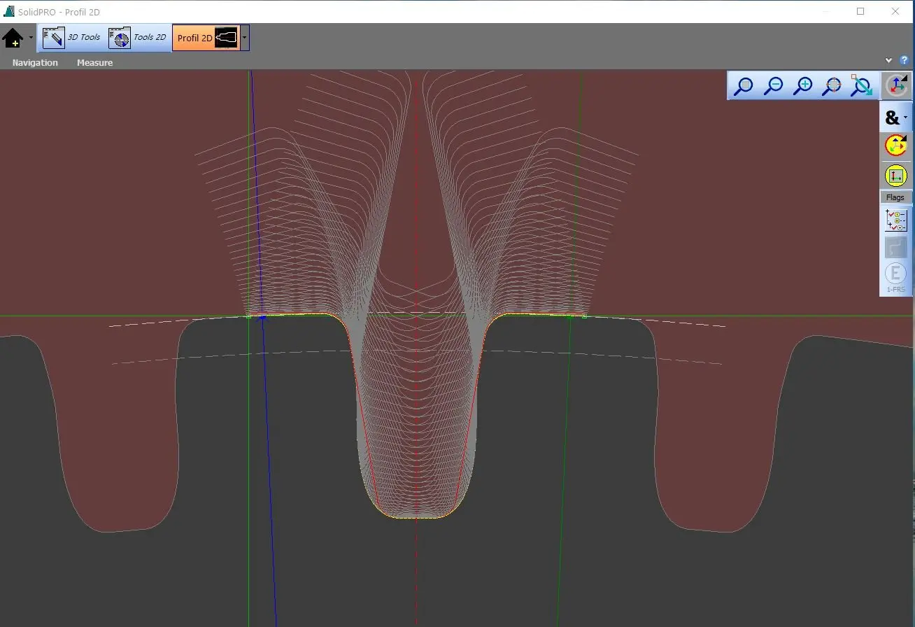Zoom out with the minus magnifier
Screen dimensions: 915x627
coord(774,86)
